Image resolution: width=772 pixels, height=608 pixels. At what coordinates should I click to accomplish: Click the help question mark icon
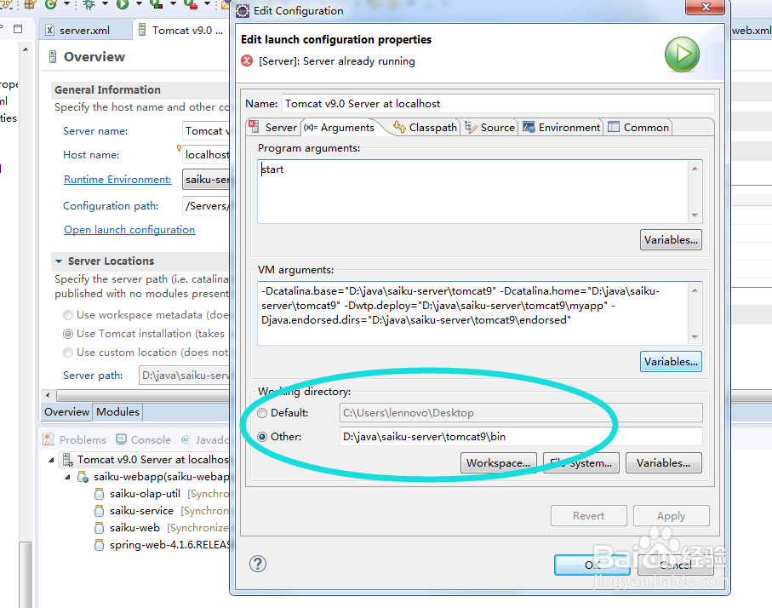pos(258,564)
